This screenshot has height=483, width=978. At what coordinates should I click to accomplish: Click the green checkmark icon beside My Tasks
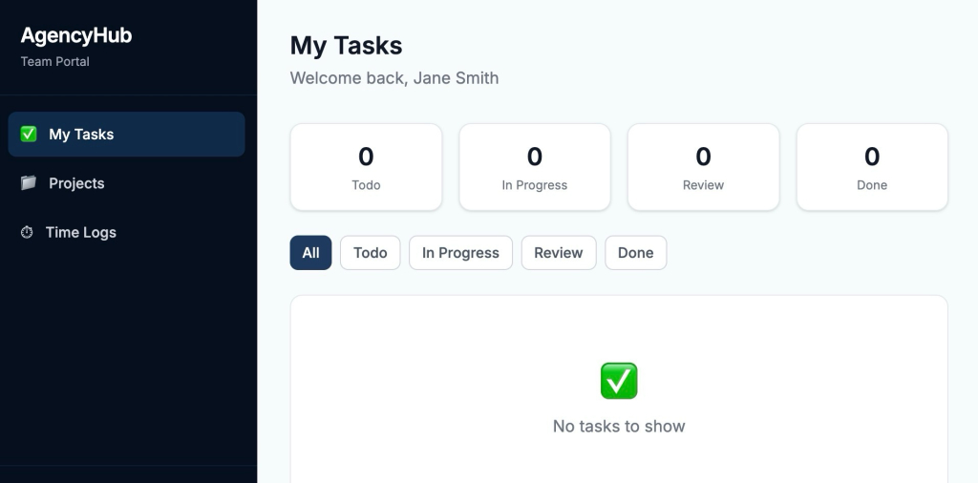(29, 134)
